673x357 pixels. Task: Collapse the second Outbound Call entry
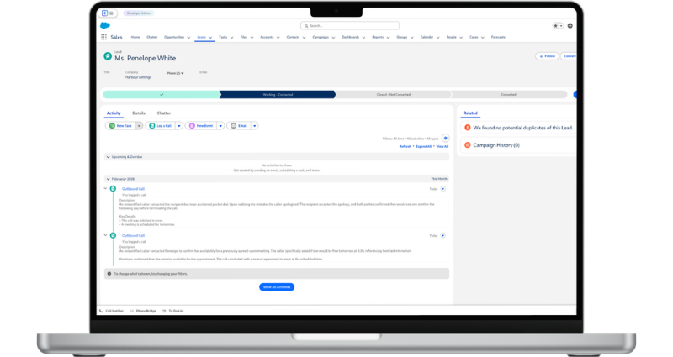tap(106, 235)
